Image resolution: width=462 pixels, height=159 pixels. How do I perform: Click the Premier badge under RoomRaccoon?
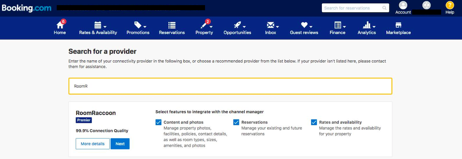[84, 120]
